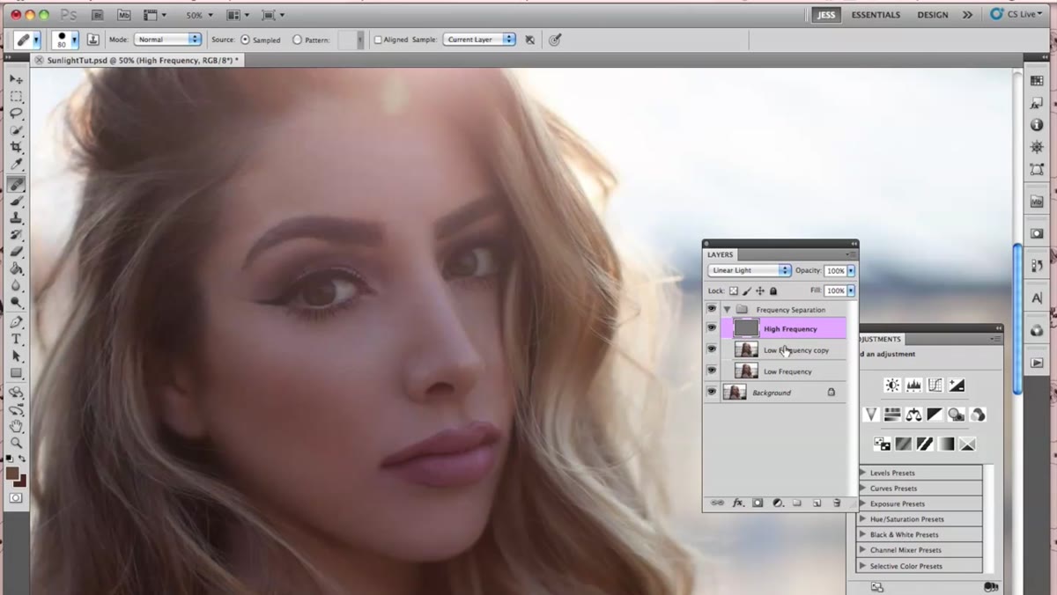The width and height of the screenshot is (1057, 595).
Task: Launch Bridge from the application bar
Action: [x=97, y=15]
